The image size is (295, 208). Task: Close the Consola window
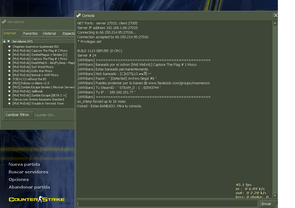[275, 15]
